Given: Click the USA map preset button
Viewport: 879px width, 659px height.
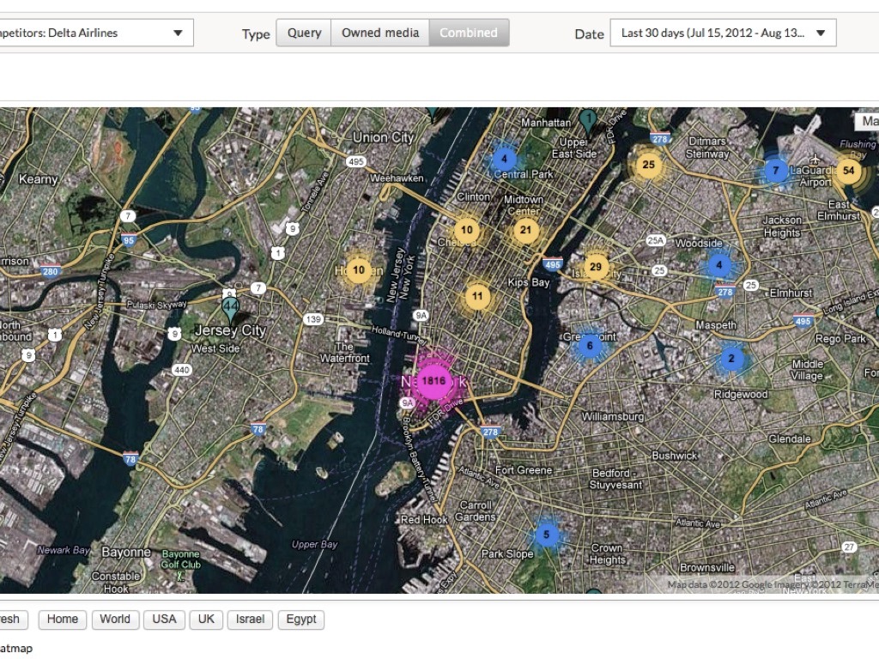Looking at the screenshot, I should [164, 619].
